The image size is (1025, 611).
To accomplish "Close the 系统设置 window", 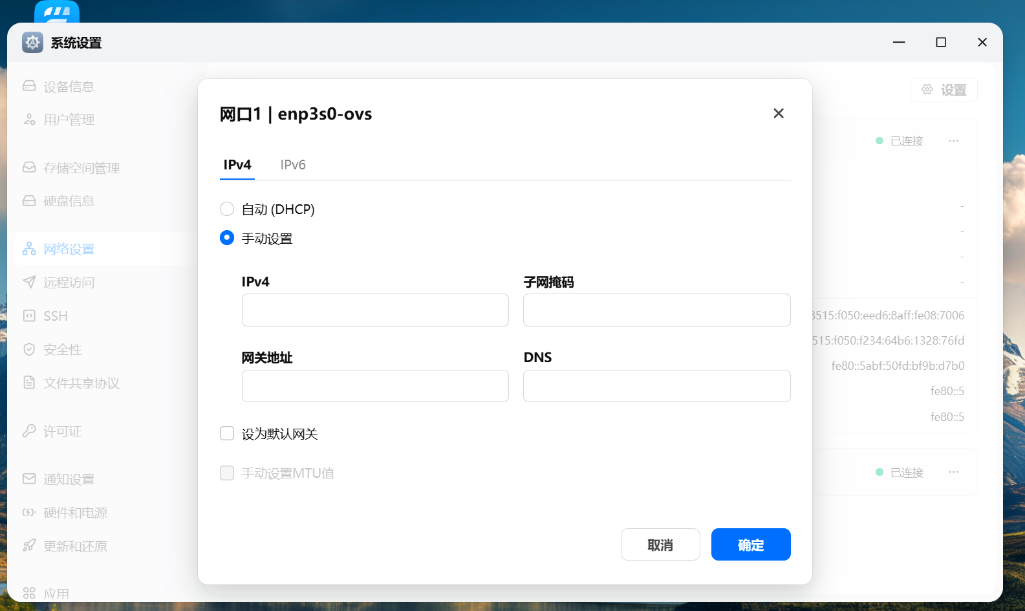I will pos(982,43).
